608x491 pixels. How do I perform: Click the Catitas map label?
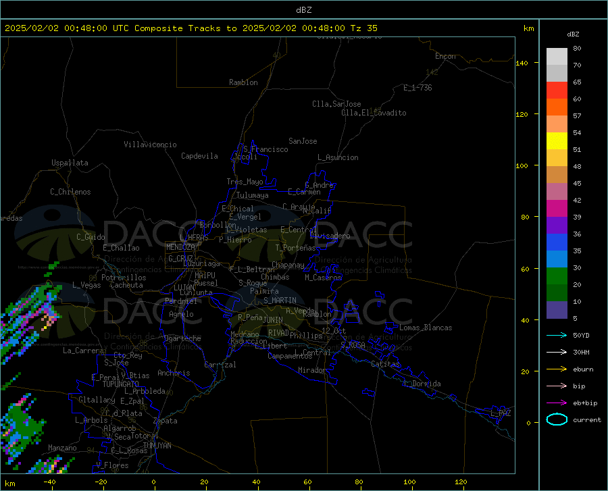click(x=385, y=364)
